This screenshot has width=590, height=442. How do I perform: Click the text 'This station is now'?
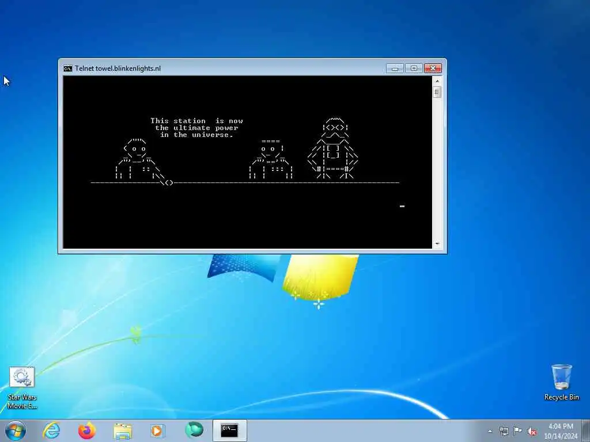(x=197, y=121)
